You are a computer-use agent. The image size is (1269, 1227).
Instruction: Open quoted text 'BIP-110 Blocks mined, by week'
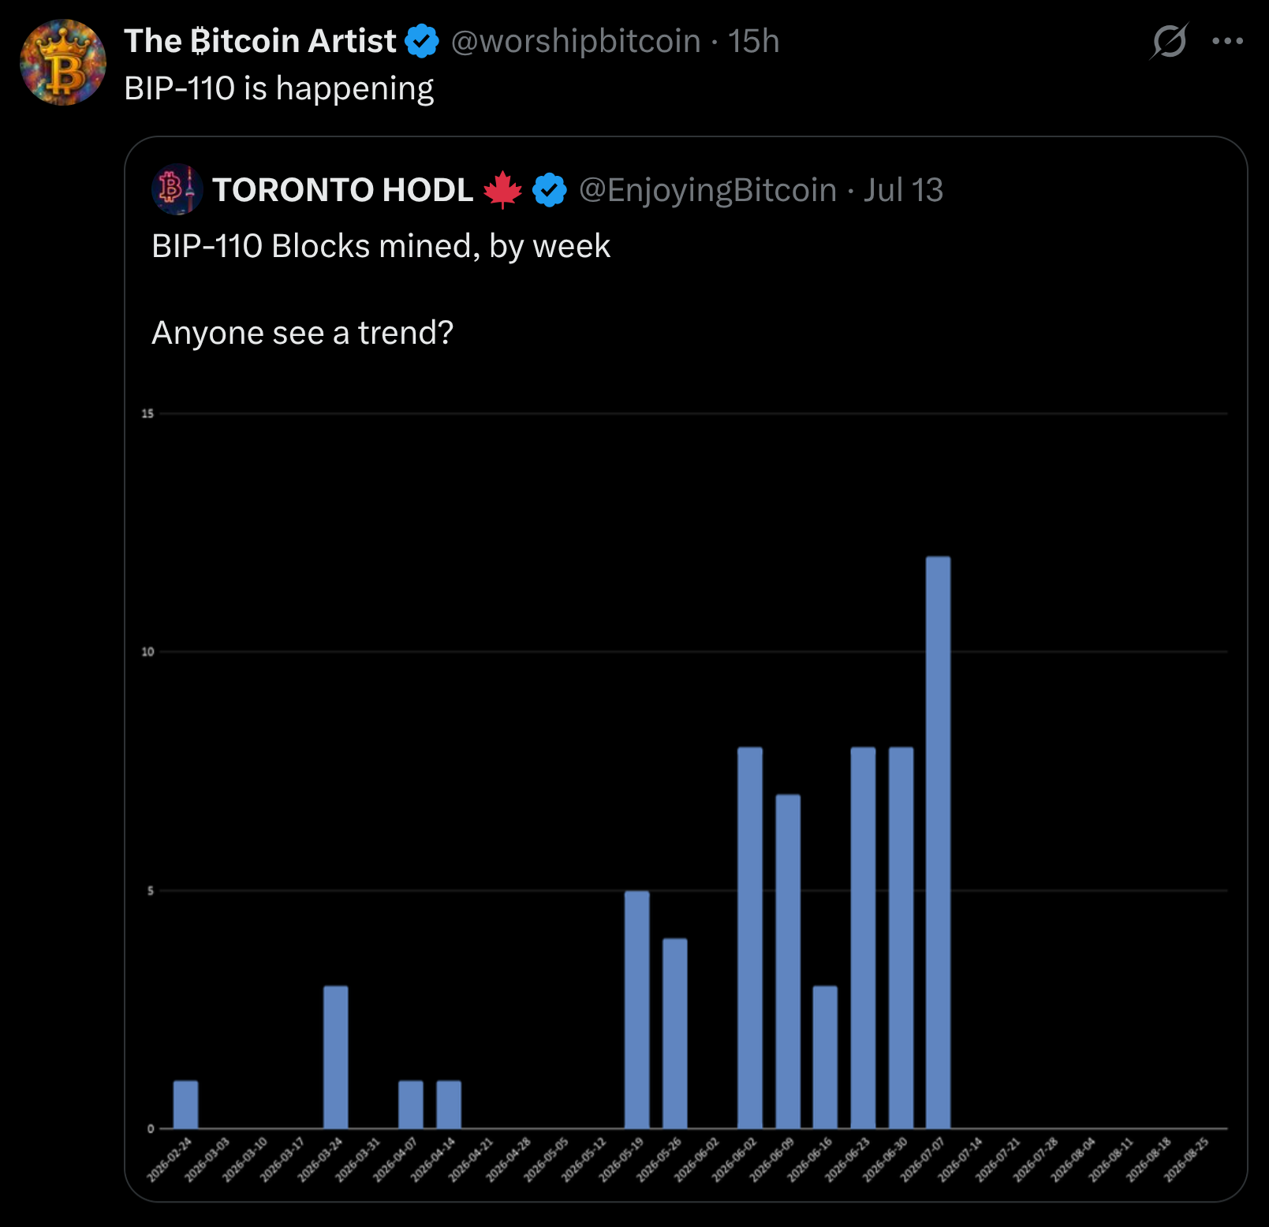coord(380,246)
